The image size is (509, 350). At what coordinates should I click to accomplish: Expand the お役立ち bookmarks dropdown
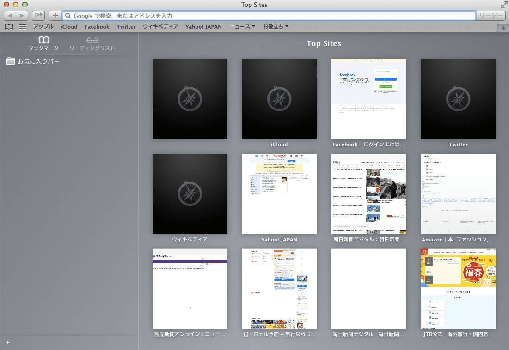276,27
